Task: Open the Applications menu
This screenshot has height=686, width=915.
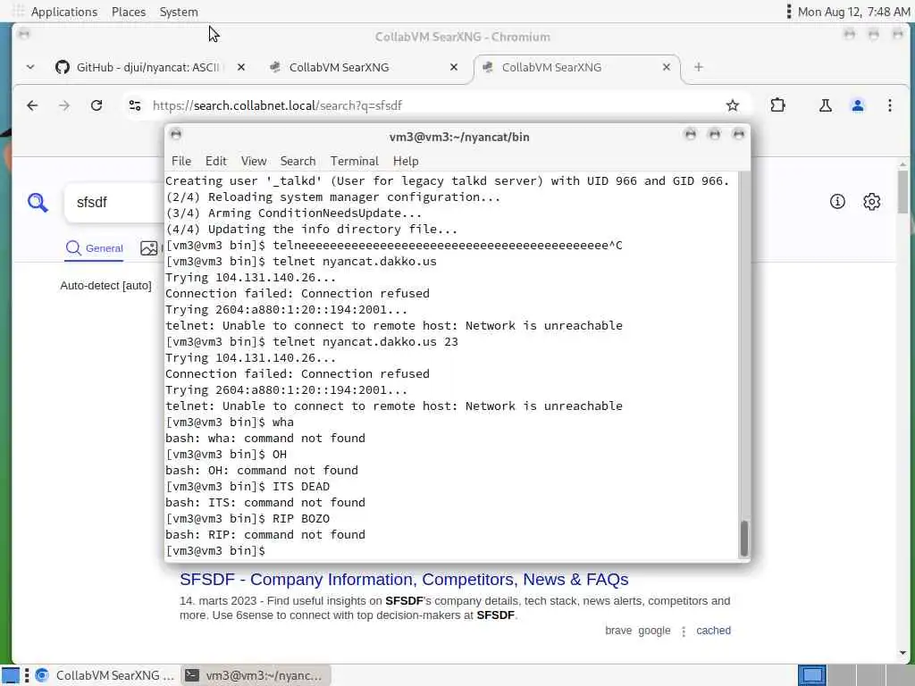Action: click(x=64, y=12)
